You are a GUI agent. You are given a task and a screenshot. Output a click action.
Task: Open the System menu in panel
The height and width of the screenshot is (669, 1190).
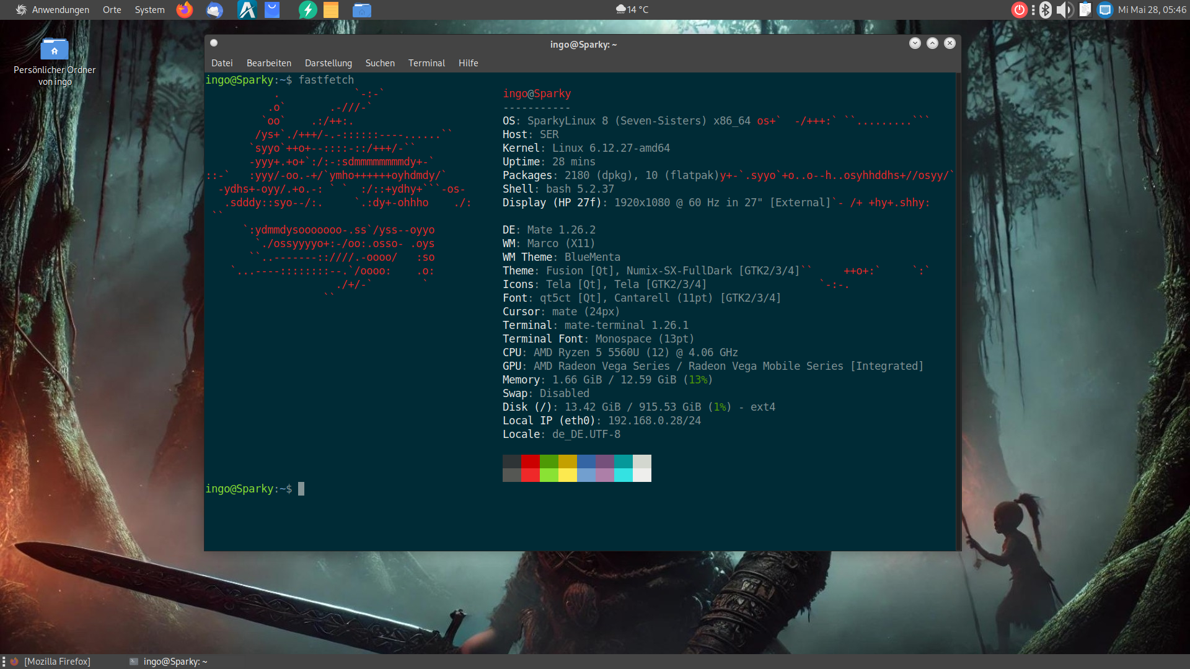[149, 10]
